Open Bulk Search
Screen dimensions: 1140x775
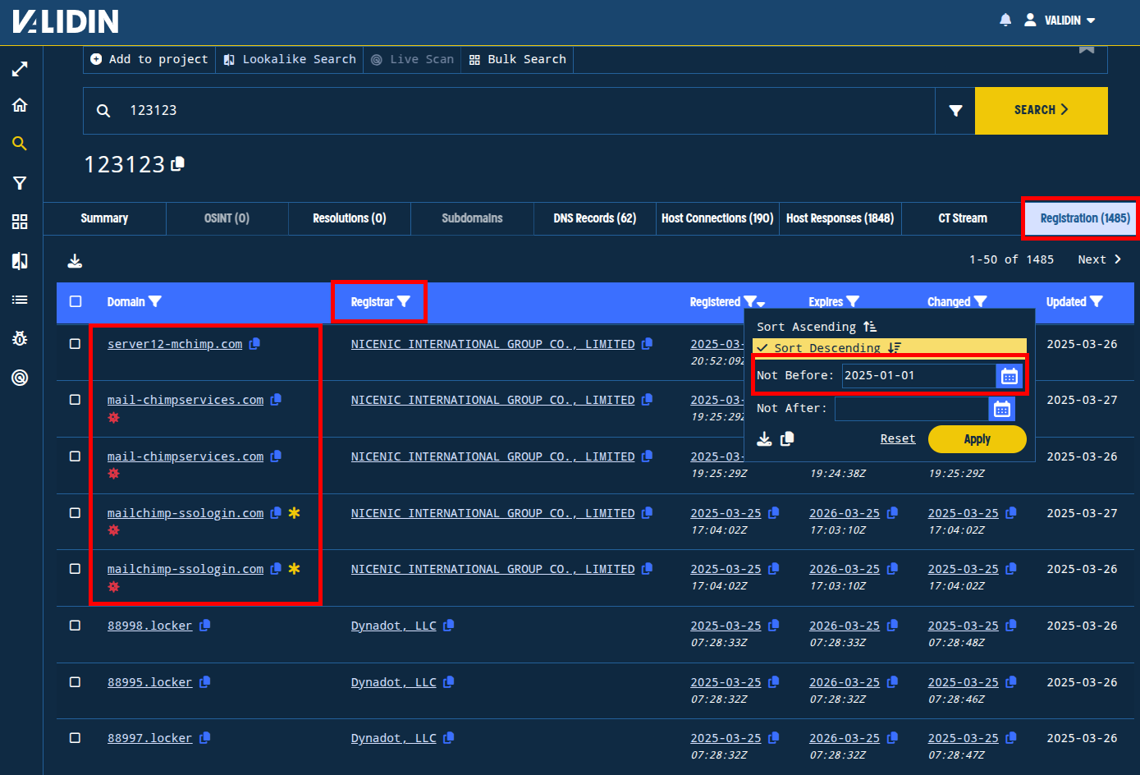click(x=518, y=59)
